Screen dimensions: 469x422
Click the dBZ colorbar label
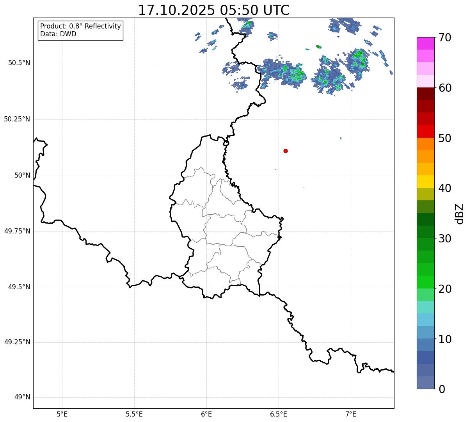(460, 214)
